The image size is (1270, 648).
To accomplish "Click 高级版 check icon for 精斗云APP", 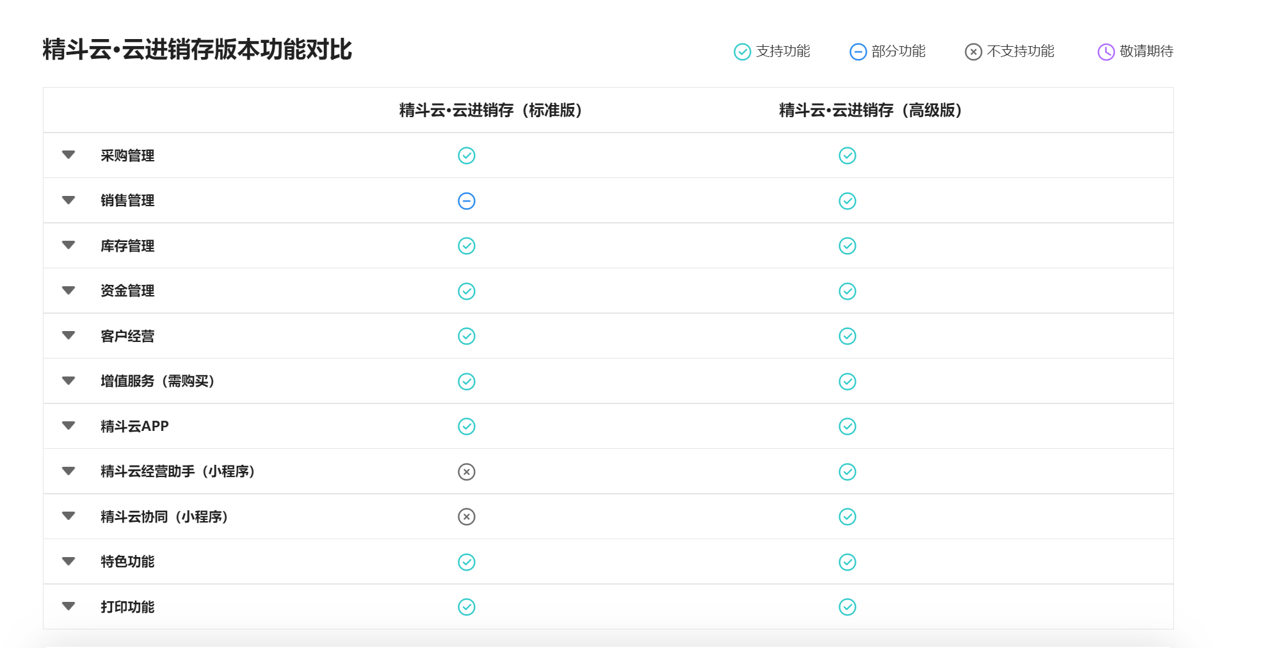I will pos(848,426).
